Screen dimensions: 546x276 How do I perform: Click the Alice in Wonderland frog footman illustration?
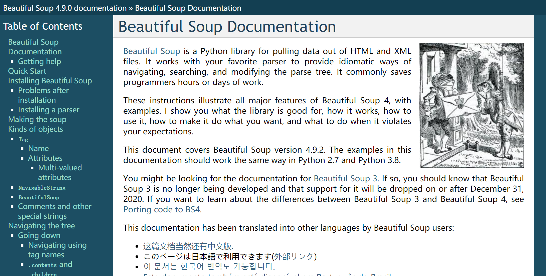click(472, 105)
